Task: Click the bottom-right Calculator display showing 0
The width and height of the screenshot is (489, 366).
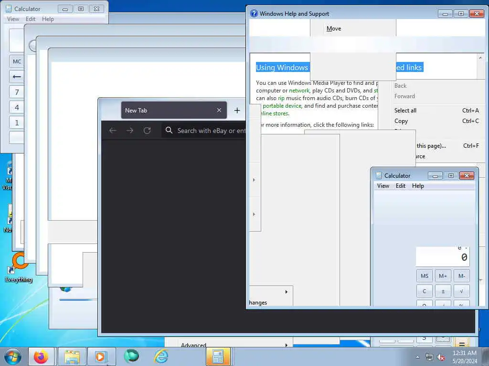Action: pyautogui.click(x=443, y=256)
